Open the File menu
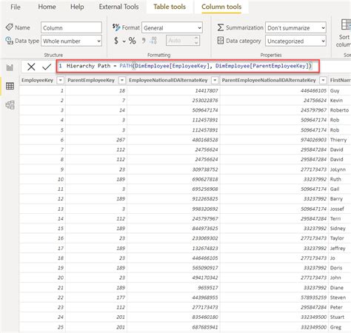The width and height of the screenshot is (351, 333). 16,7
